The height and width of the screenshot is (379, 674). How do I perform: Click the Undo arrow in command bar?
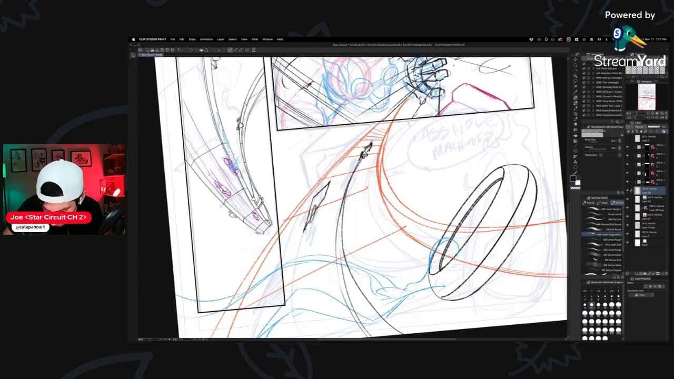(x=179, y=50)
